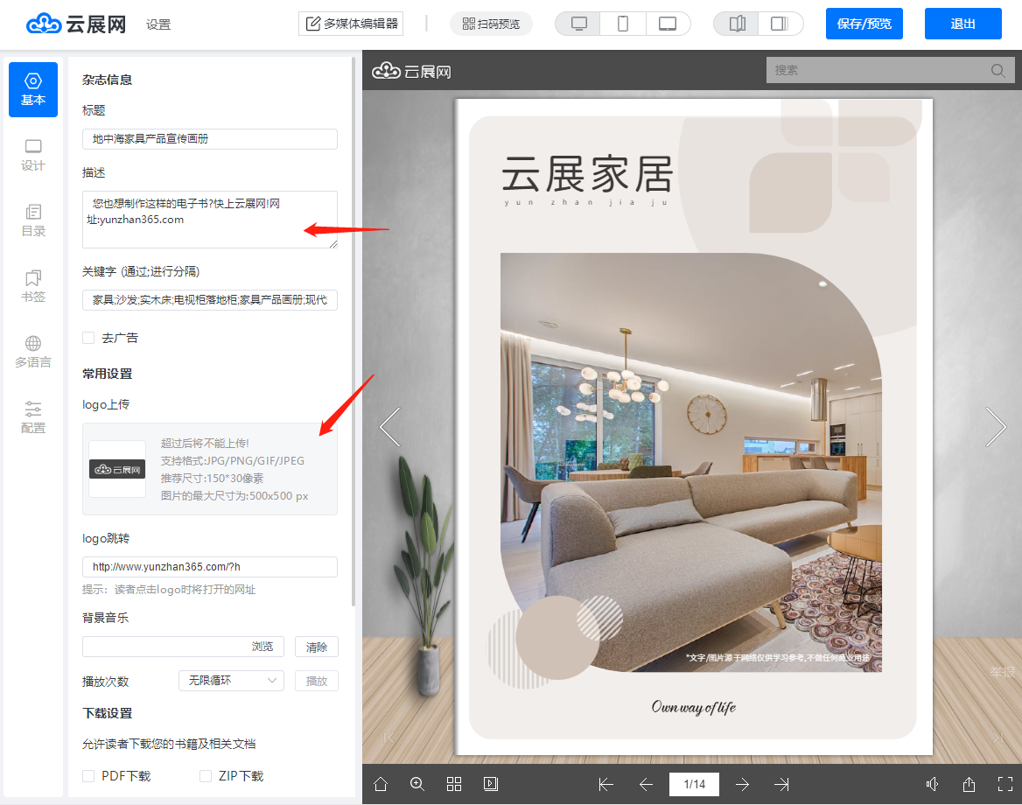Switch to desktop monitor preview mode
This screenshot has height=805, width=1022.
coord(578,24)
